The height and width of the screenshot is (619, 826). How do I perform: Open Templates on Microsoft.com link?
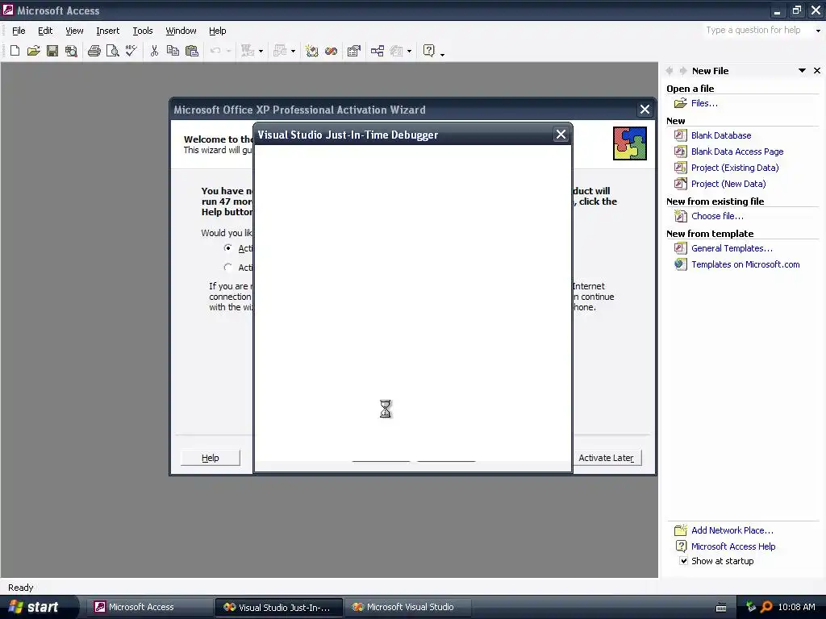click(x=745, y=264)
